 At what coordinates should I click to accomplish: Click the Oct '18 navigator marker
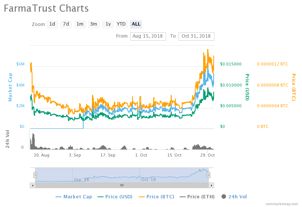click(148, 180)
